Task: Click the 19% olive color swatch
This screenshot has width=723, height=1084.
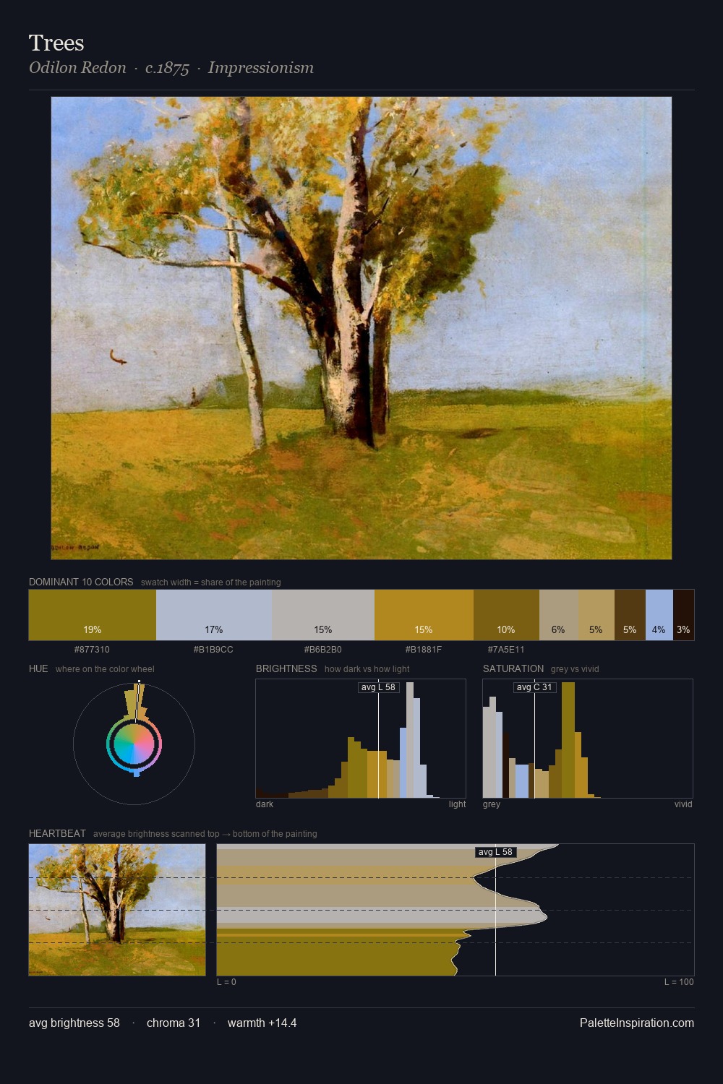Action: 93,615
